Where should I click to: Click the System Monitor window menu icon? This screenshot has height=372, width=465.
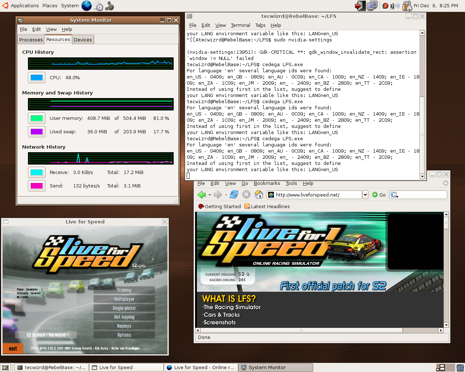[20, 20]
